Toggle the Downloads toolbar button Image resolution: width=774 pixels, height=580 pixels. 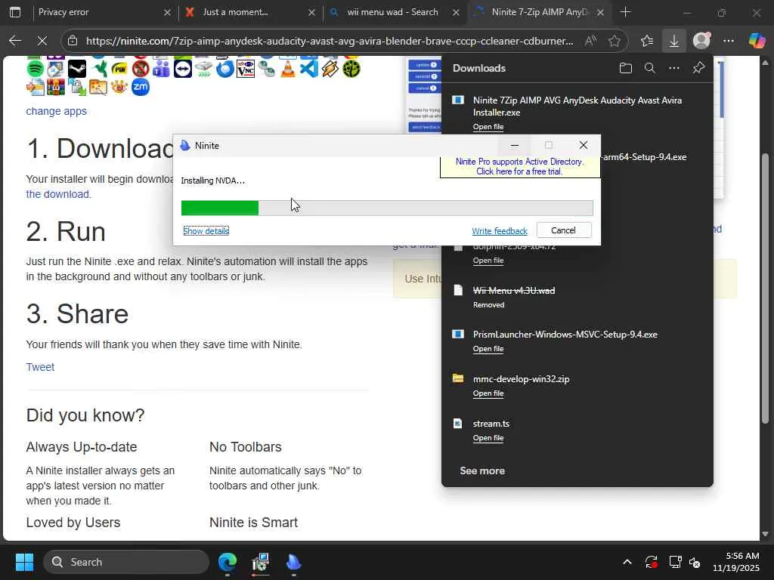click(673, 41)
